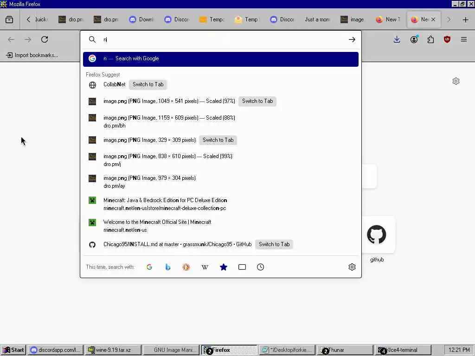
Task: Search this time with Wikipedia icon
Action: [x=205, y=267]
